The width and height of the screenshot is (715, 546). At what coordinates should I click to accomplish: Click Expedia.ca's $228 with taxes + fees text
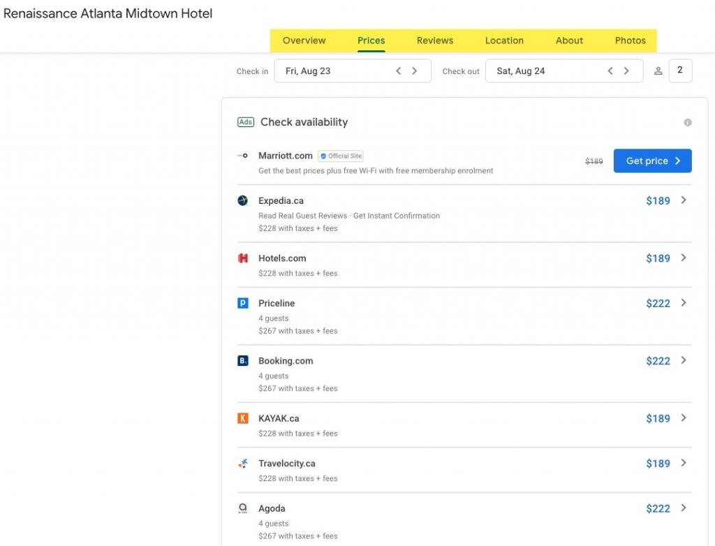[298, 228]
